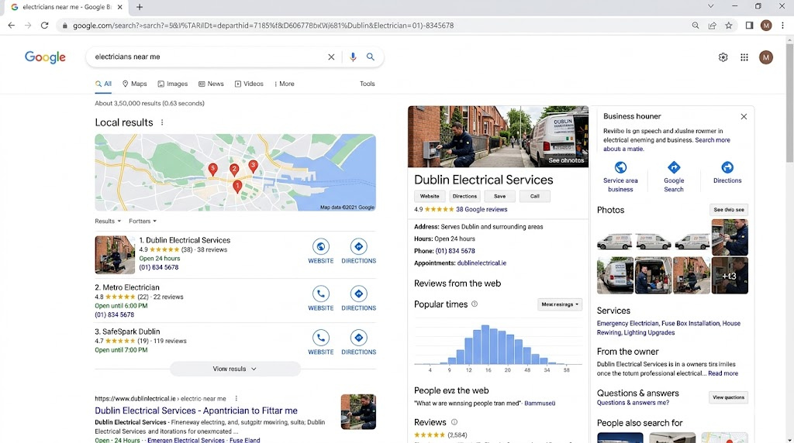Click map pin number 1
Screen dimensions: 794x443
point(237,187)
